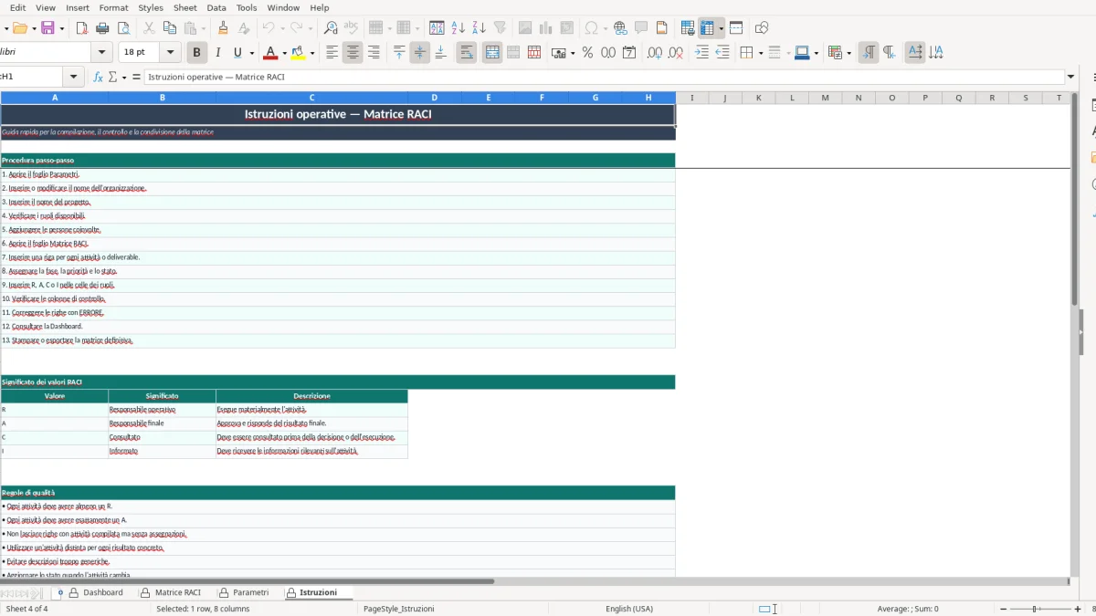
Task: Open the Insert menu
Action: click(78, 7)
